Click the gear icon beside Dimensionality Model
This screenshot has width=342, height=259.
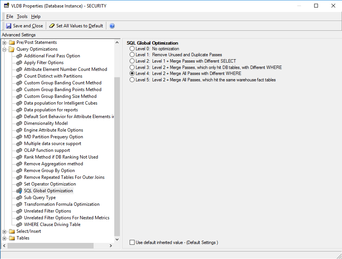[x=19, y=123]
